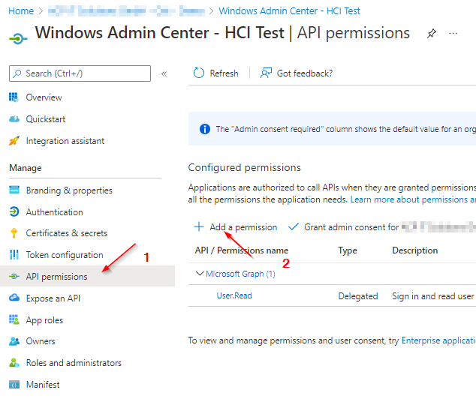
Task: Open Integration assistant menu item
Action: (65, 141)
